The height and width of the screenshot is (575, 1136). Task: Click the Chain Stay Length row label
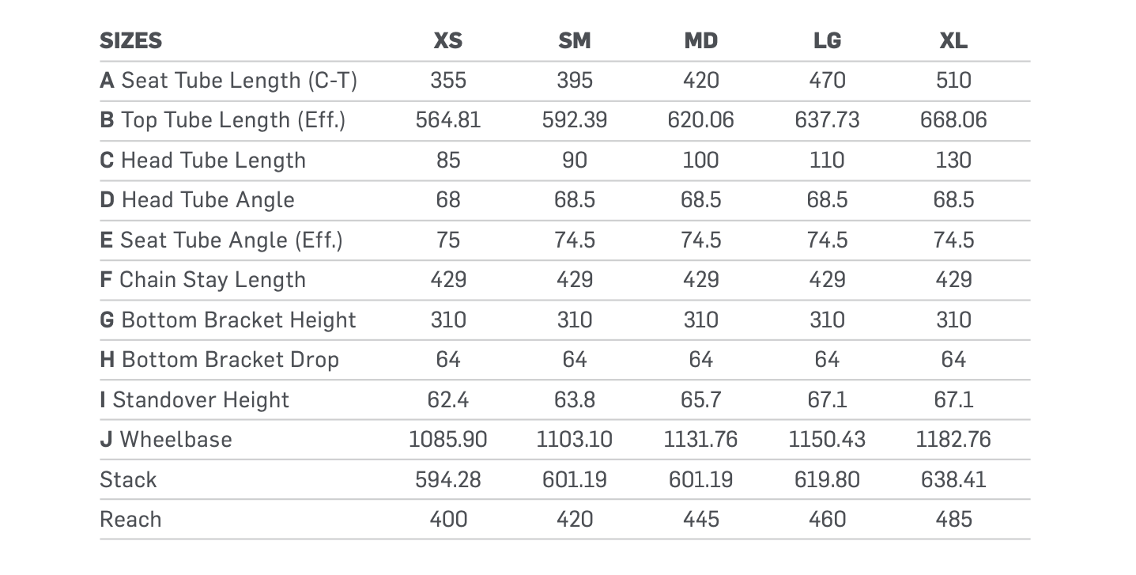(203, 280)
